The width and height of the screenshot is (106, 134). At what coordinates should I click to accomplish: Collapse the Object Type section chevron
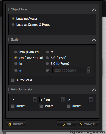point(94,10)
